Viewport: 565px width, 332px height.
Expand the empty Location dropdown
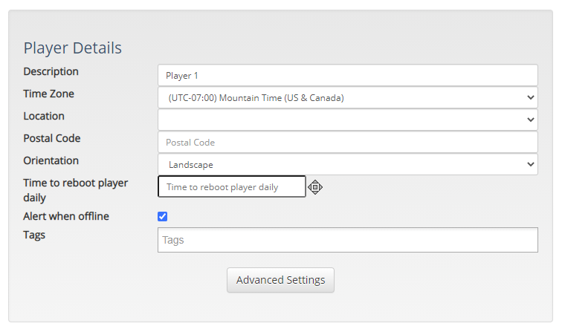(348, 120)
